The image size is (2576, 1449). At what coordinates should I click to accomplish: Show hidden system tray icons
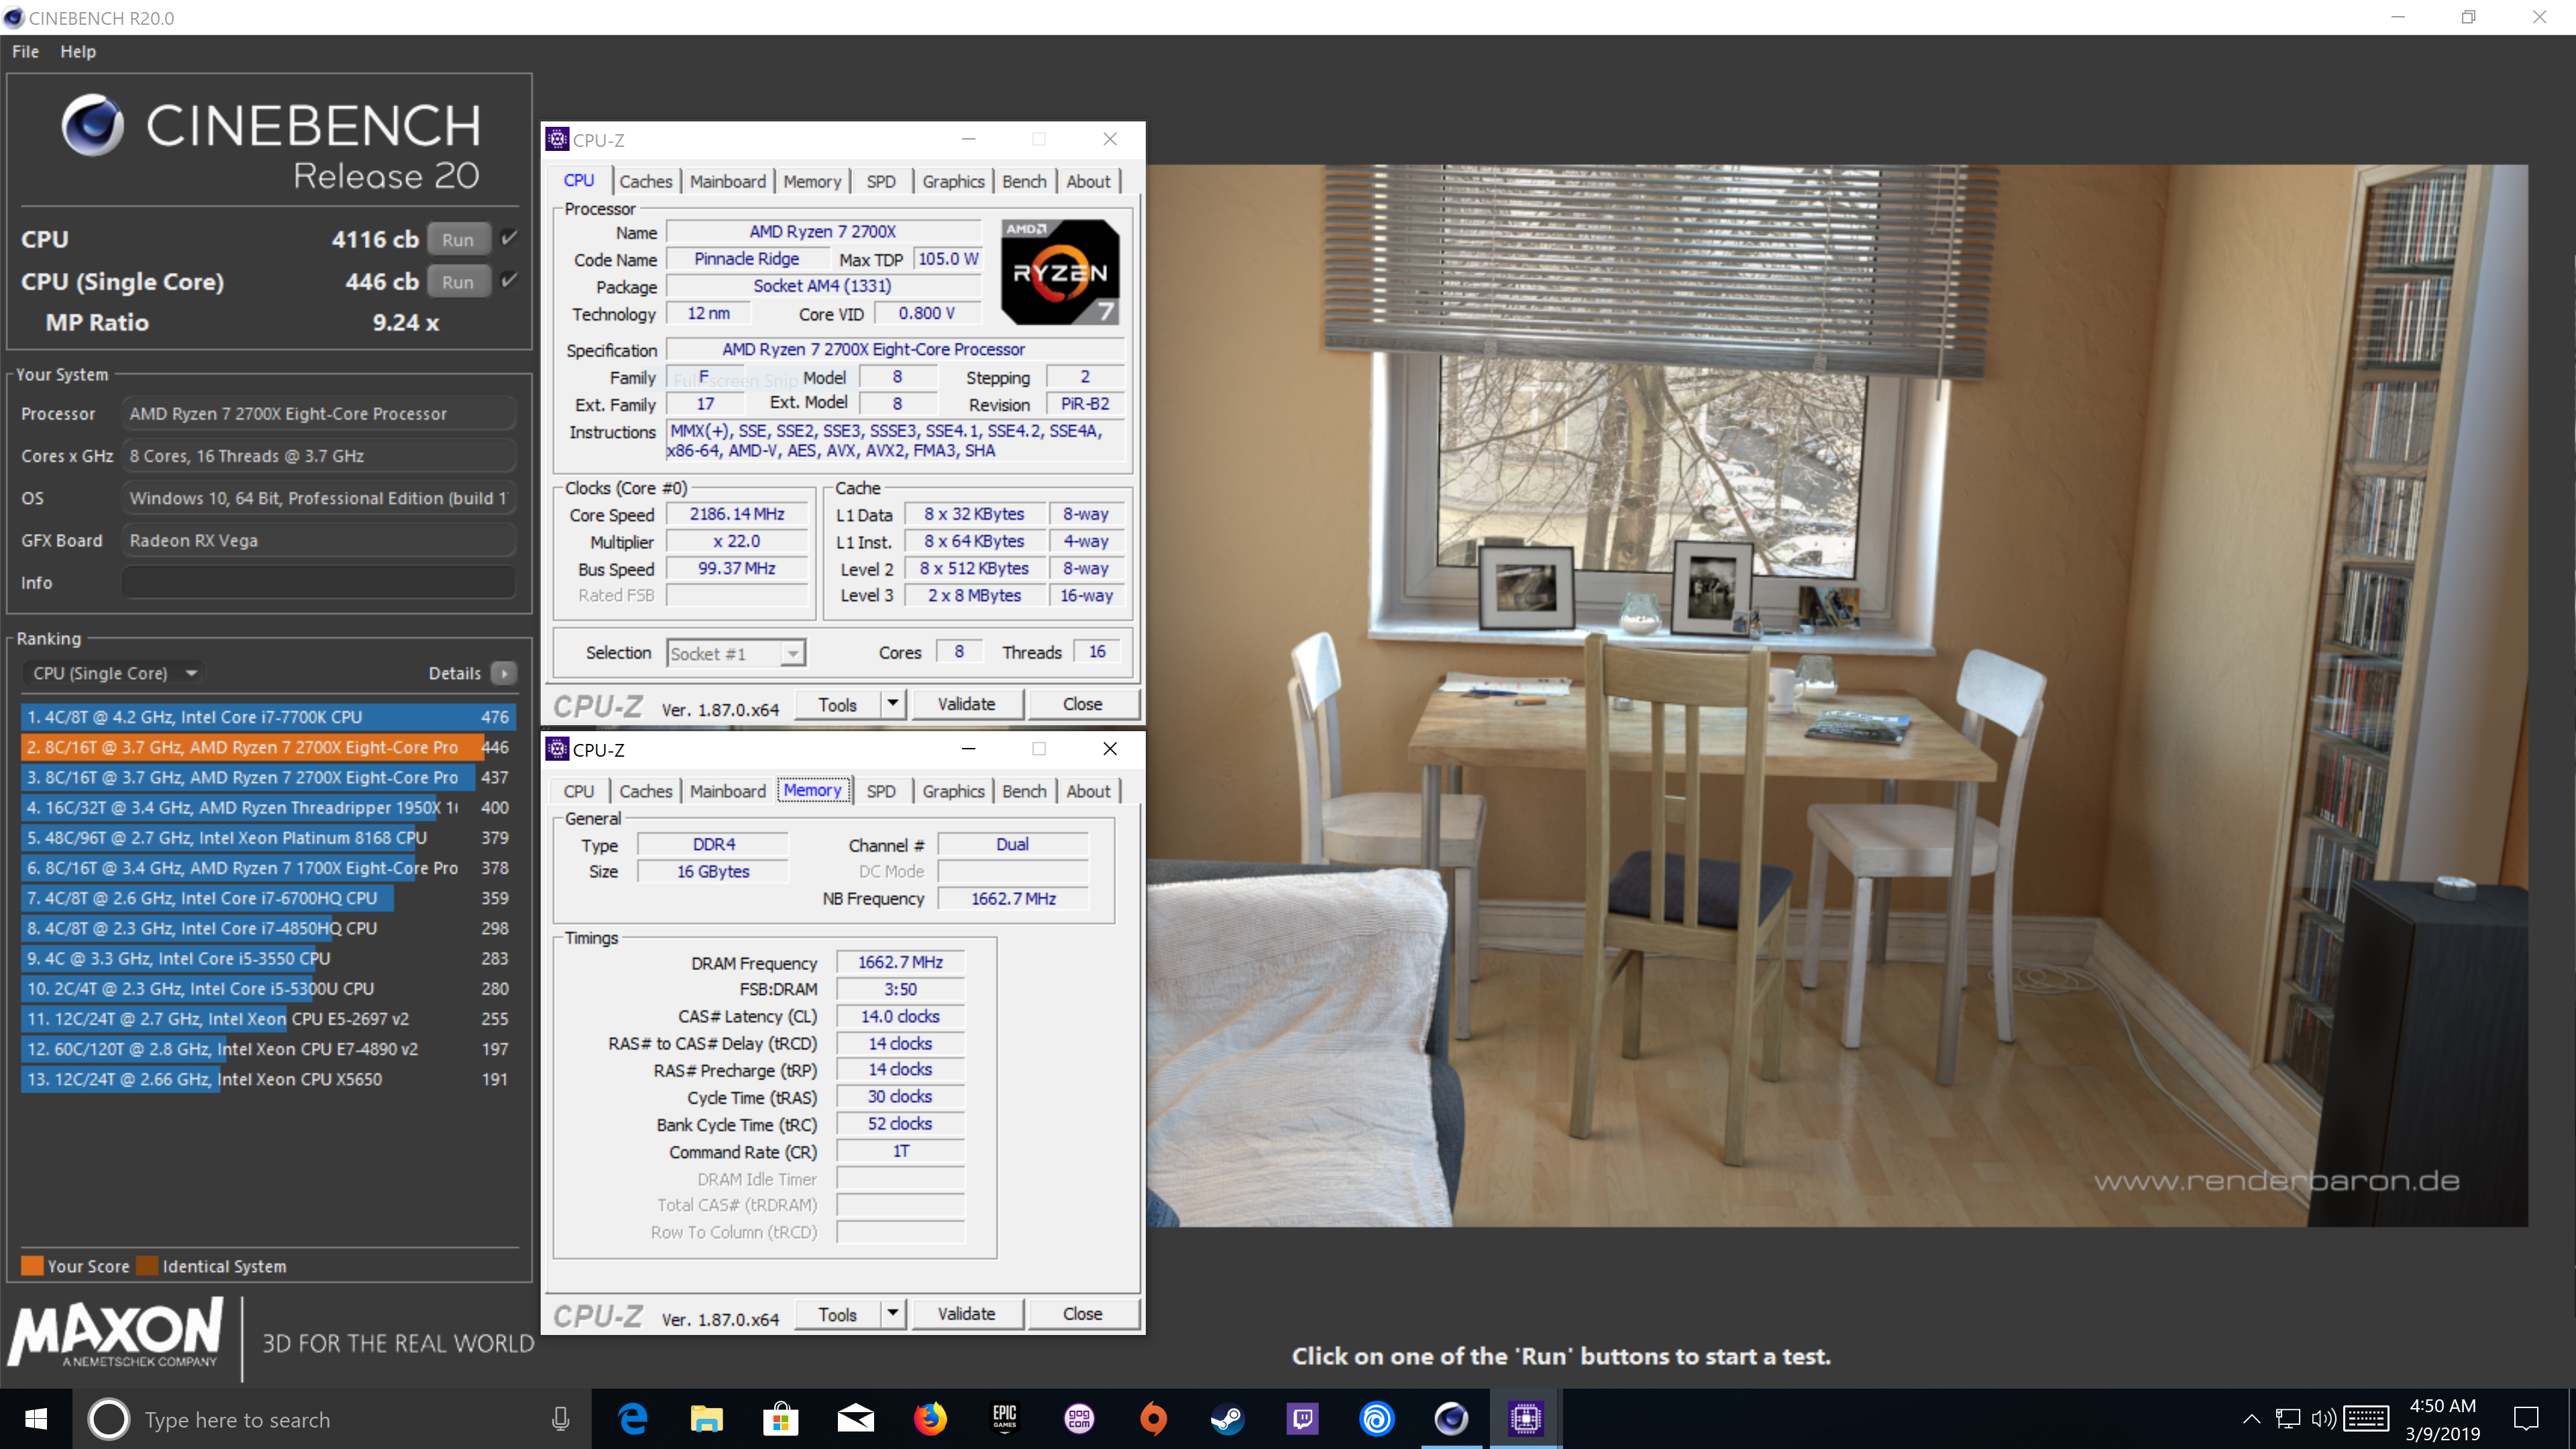(2251, 1419)
